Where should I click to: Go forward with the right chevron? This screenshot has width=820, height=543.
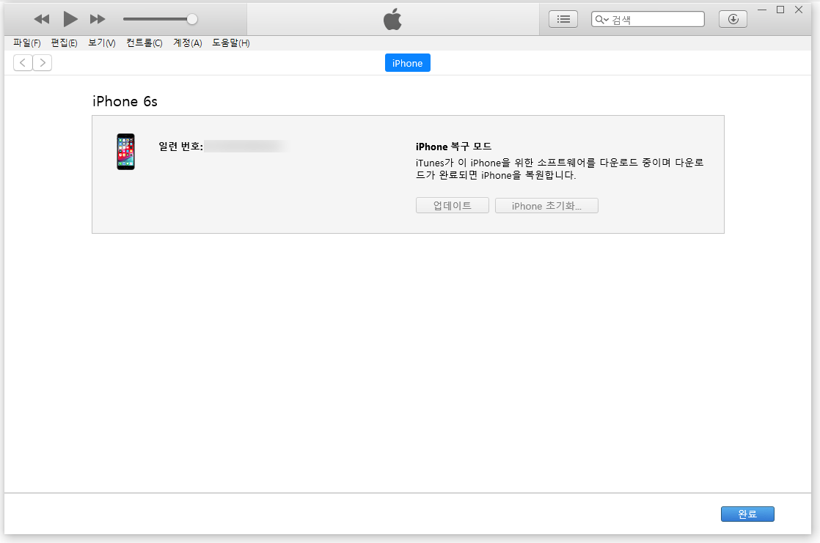click(43, 63)
